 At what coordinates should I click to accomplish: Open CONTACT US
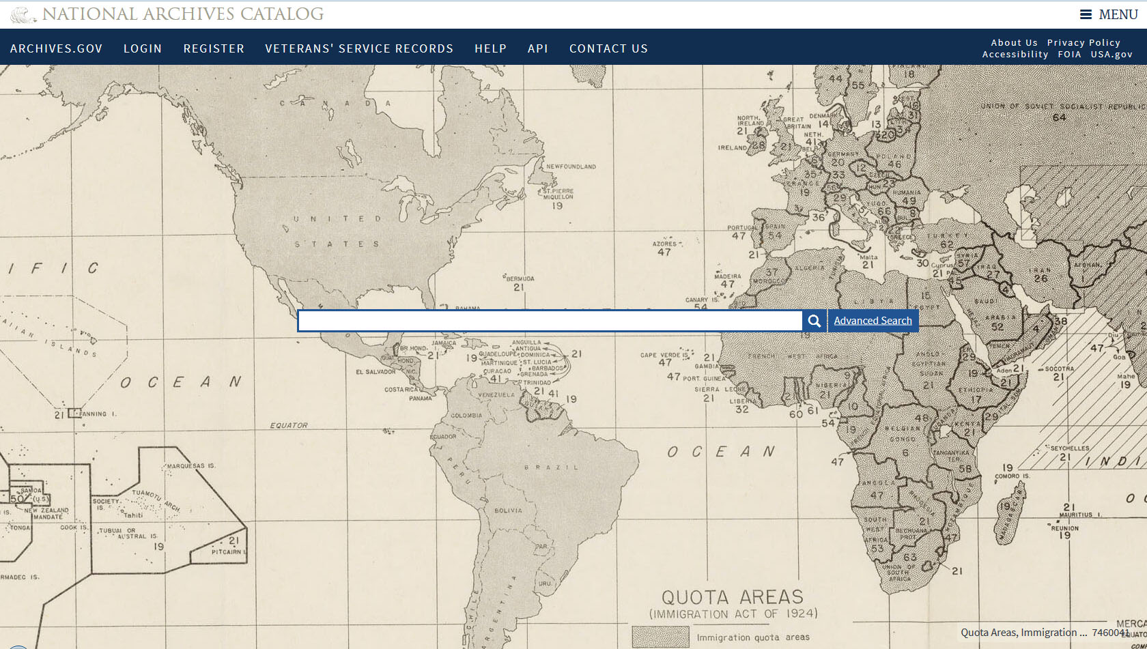pyautogui.click(x=608, y=48)
